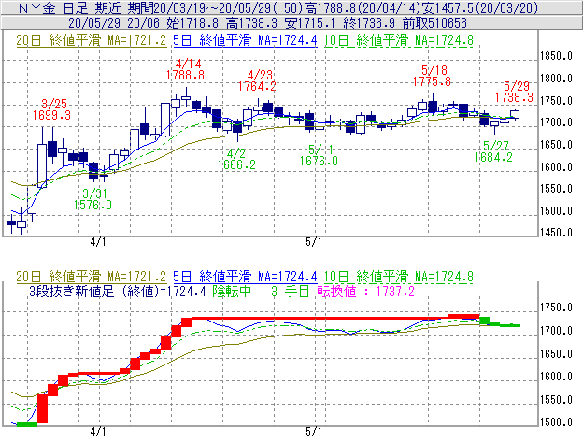Click the 1500.0 lower chart axis label

(556, 422)
